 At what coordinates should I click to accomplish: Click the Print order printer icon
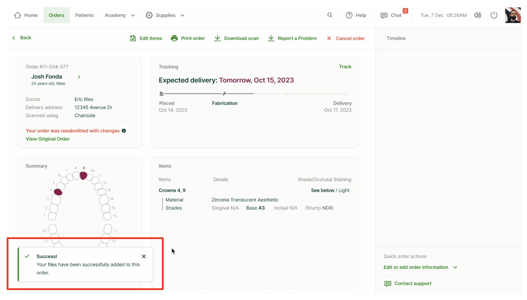click(x=174, y=38)
